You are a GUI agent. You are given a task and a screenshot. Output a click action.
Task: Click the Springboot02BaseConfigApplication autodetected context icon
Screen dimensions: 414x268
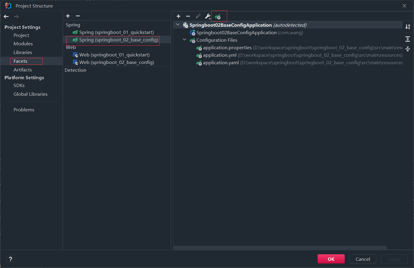(x=186, y=25)
